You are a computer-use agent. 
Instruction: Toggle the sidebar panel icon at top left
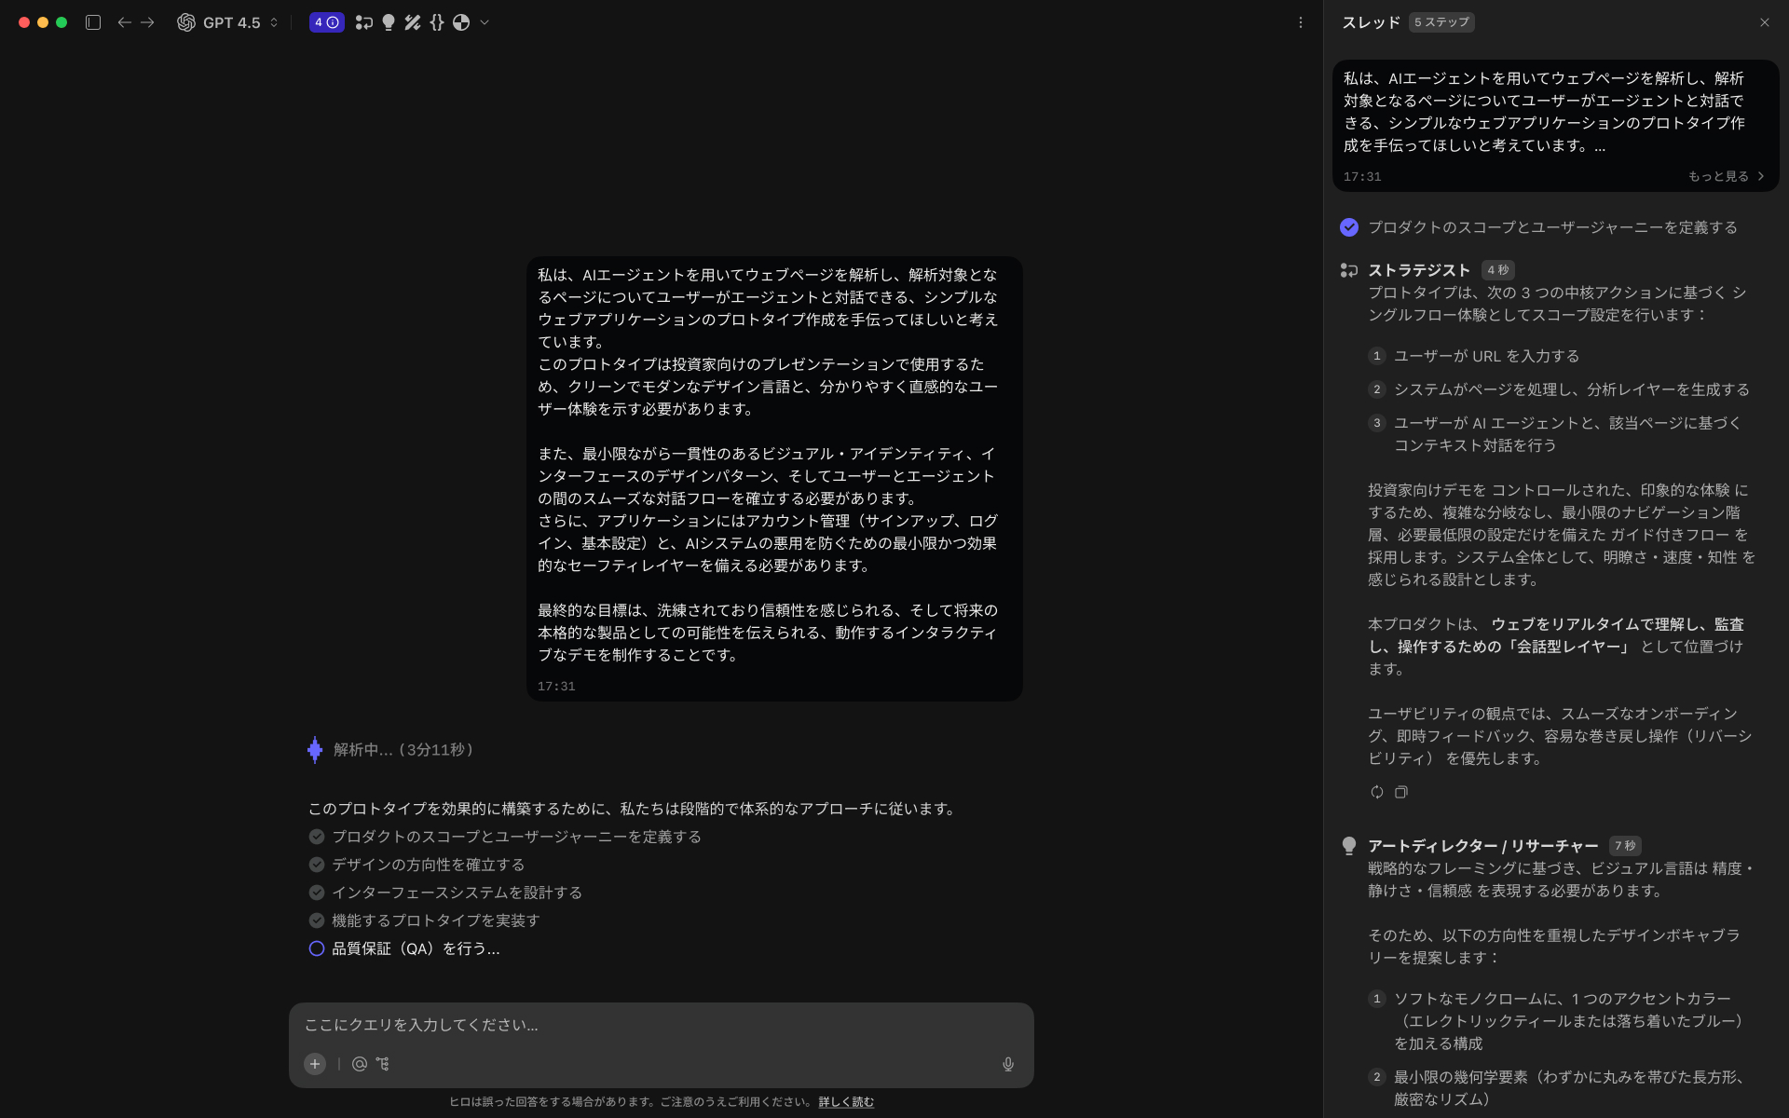click(93, 21)
